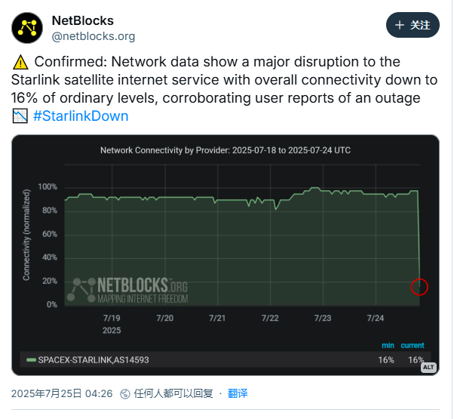Click the red circle marker on the chart
The height and width of the screenshot is (419, 454).
(419, 287)
